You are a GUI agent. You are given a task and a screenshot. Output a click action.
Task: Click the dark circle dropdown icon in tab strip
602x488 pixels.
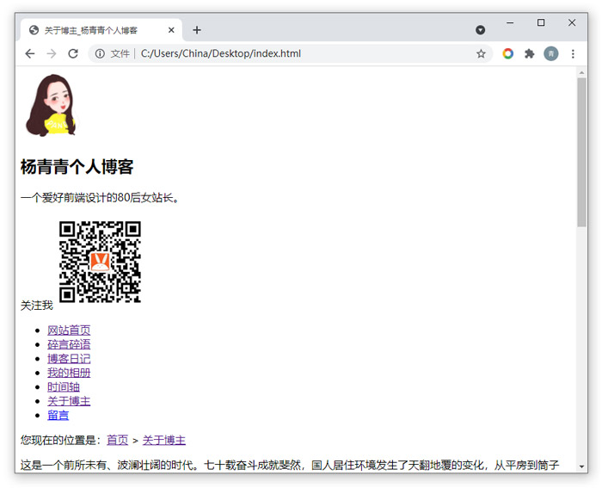(480, 30)
